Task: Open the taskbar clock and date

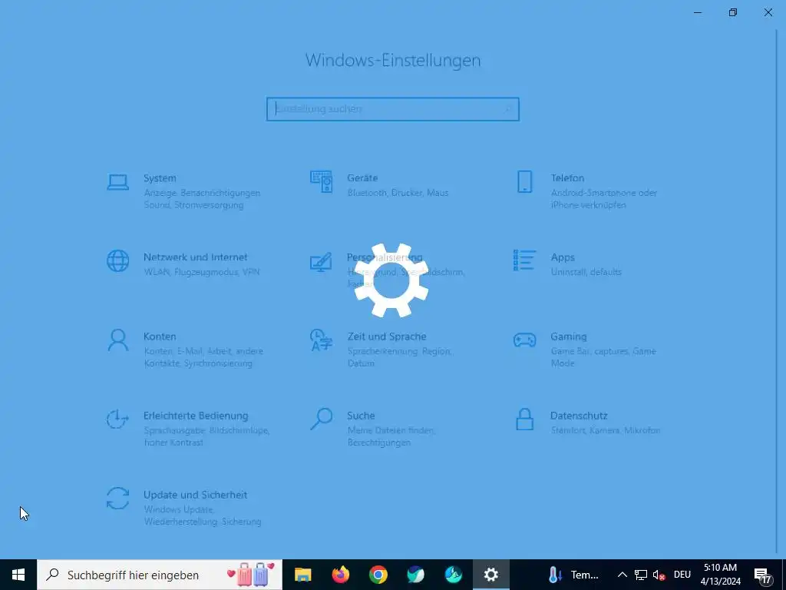Action: pos(721,575)
